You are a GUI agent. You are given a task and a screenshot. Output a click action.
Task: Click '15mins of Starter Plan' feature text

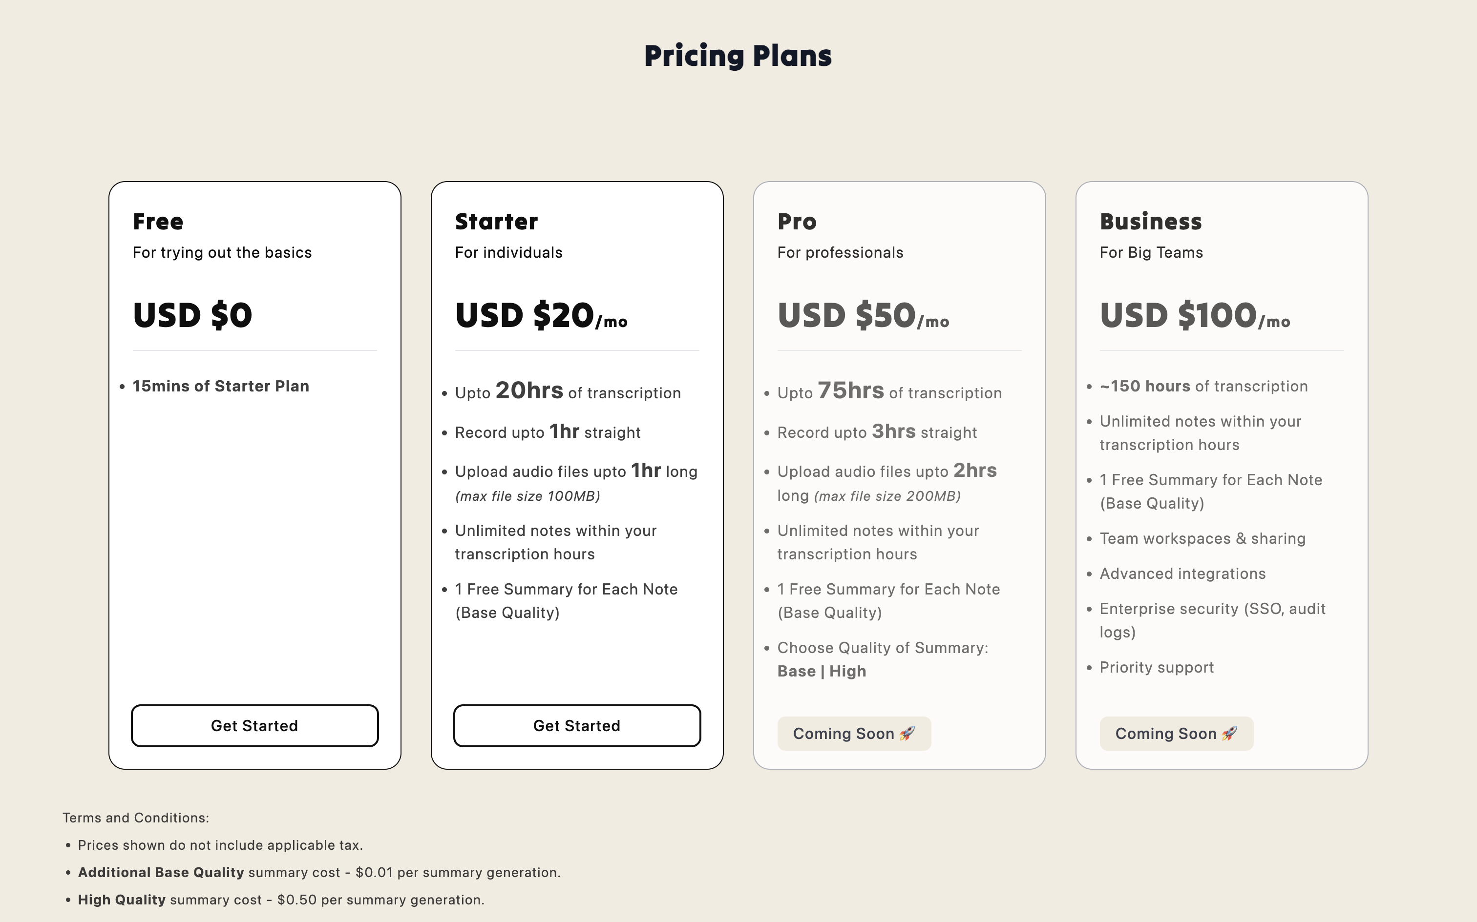point(221,386)
